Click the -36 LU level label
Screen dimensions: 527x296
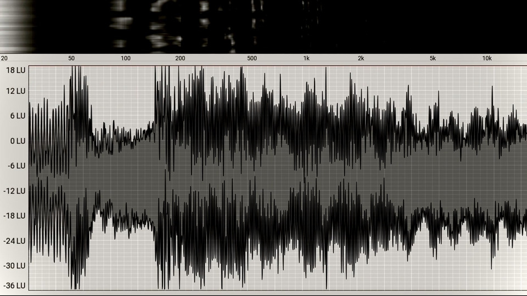point(14,286)
